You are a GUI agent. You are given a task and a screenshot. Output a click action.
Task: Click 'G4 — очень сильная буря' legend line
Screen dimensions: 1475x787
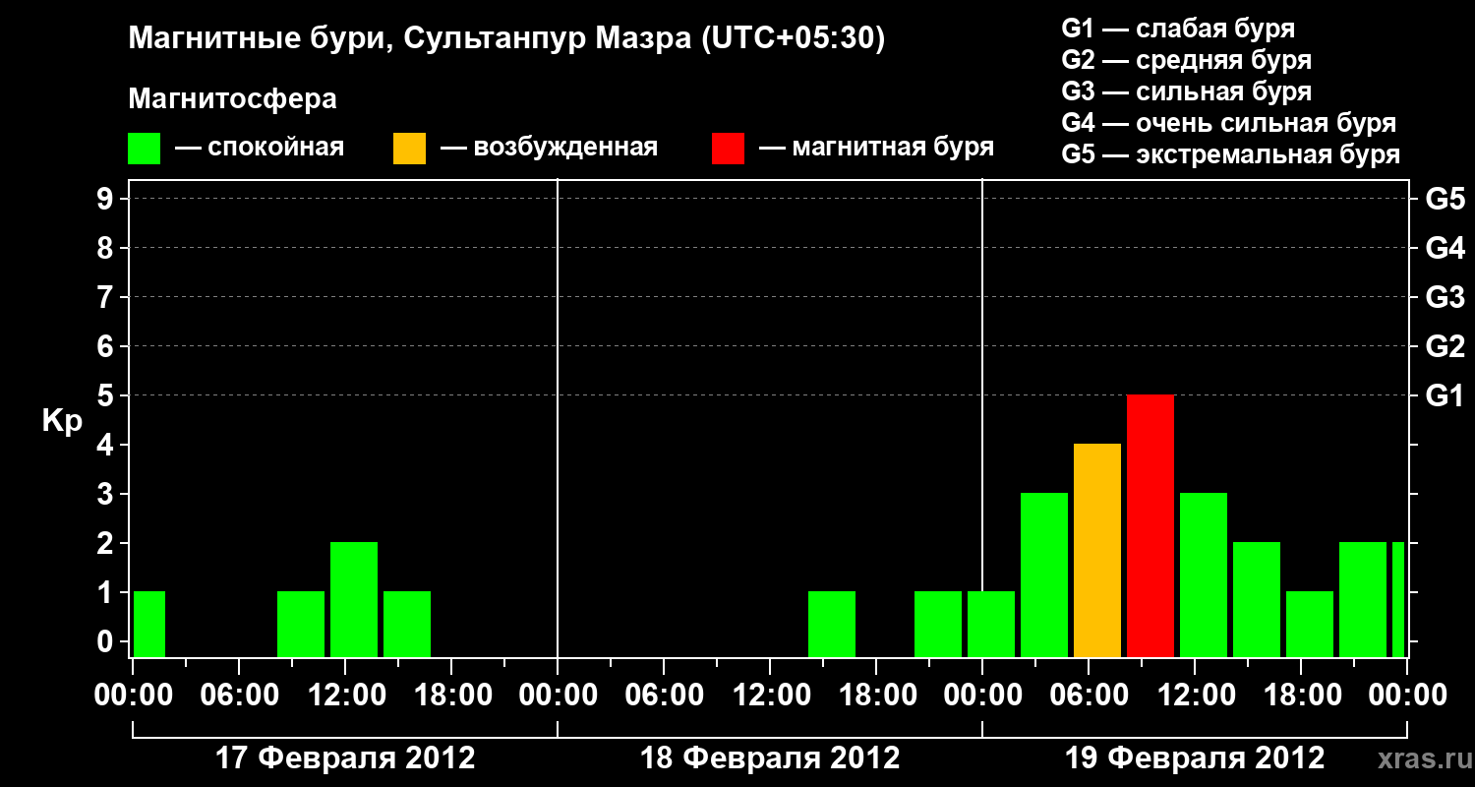pos(1228,123)
